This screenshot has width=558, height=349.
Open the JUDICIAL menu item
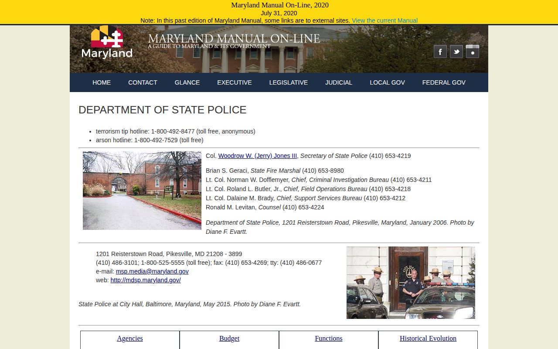click(339, 82)
